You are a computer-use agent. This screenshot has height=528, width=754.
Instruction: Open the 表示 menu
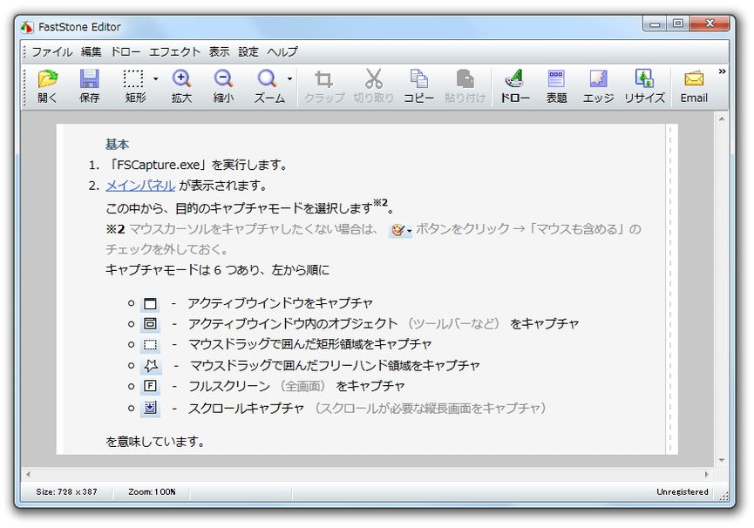coord(220,52)
